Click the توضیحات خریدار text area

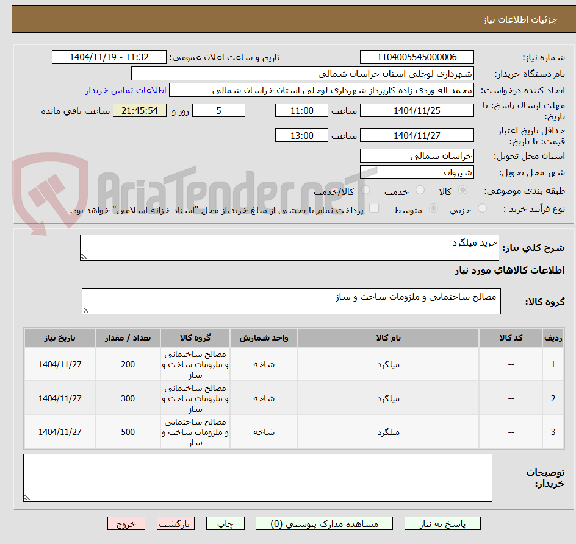click(x=257, y=478)
